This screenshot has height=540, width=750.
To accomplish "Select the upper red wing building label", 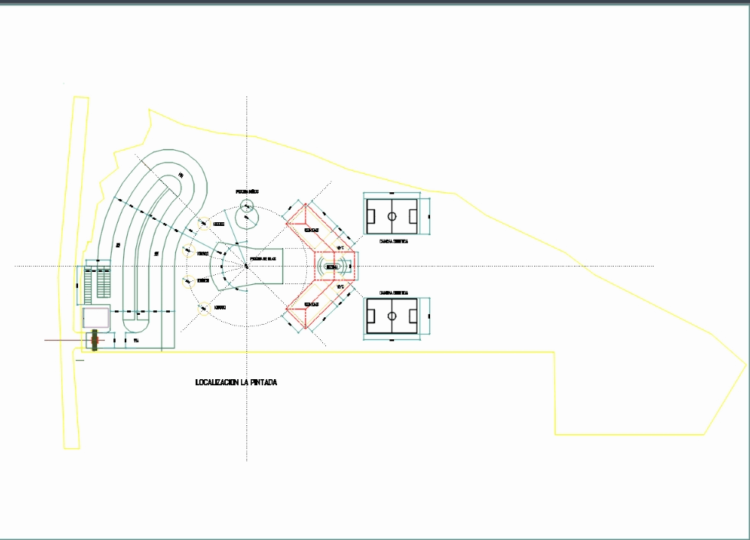I will pos(311,230).
